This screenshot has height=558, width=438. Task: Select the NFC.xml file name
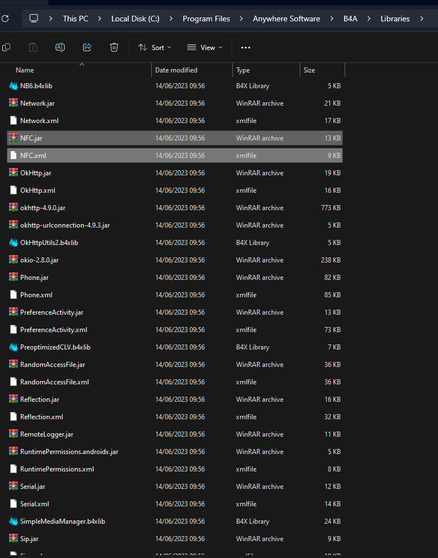coord(33,156)
